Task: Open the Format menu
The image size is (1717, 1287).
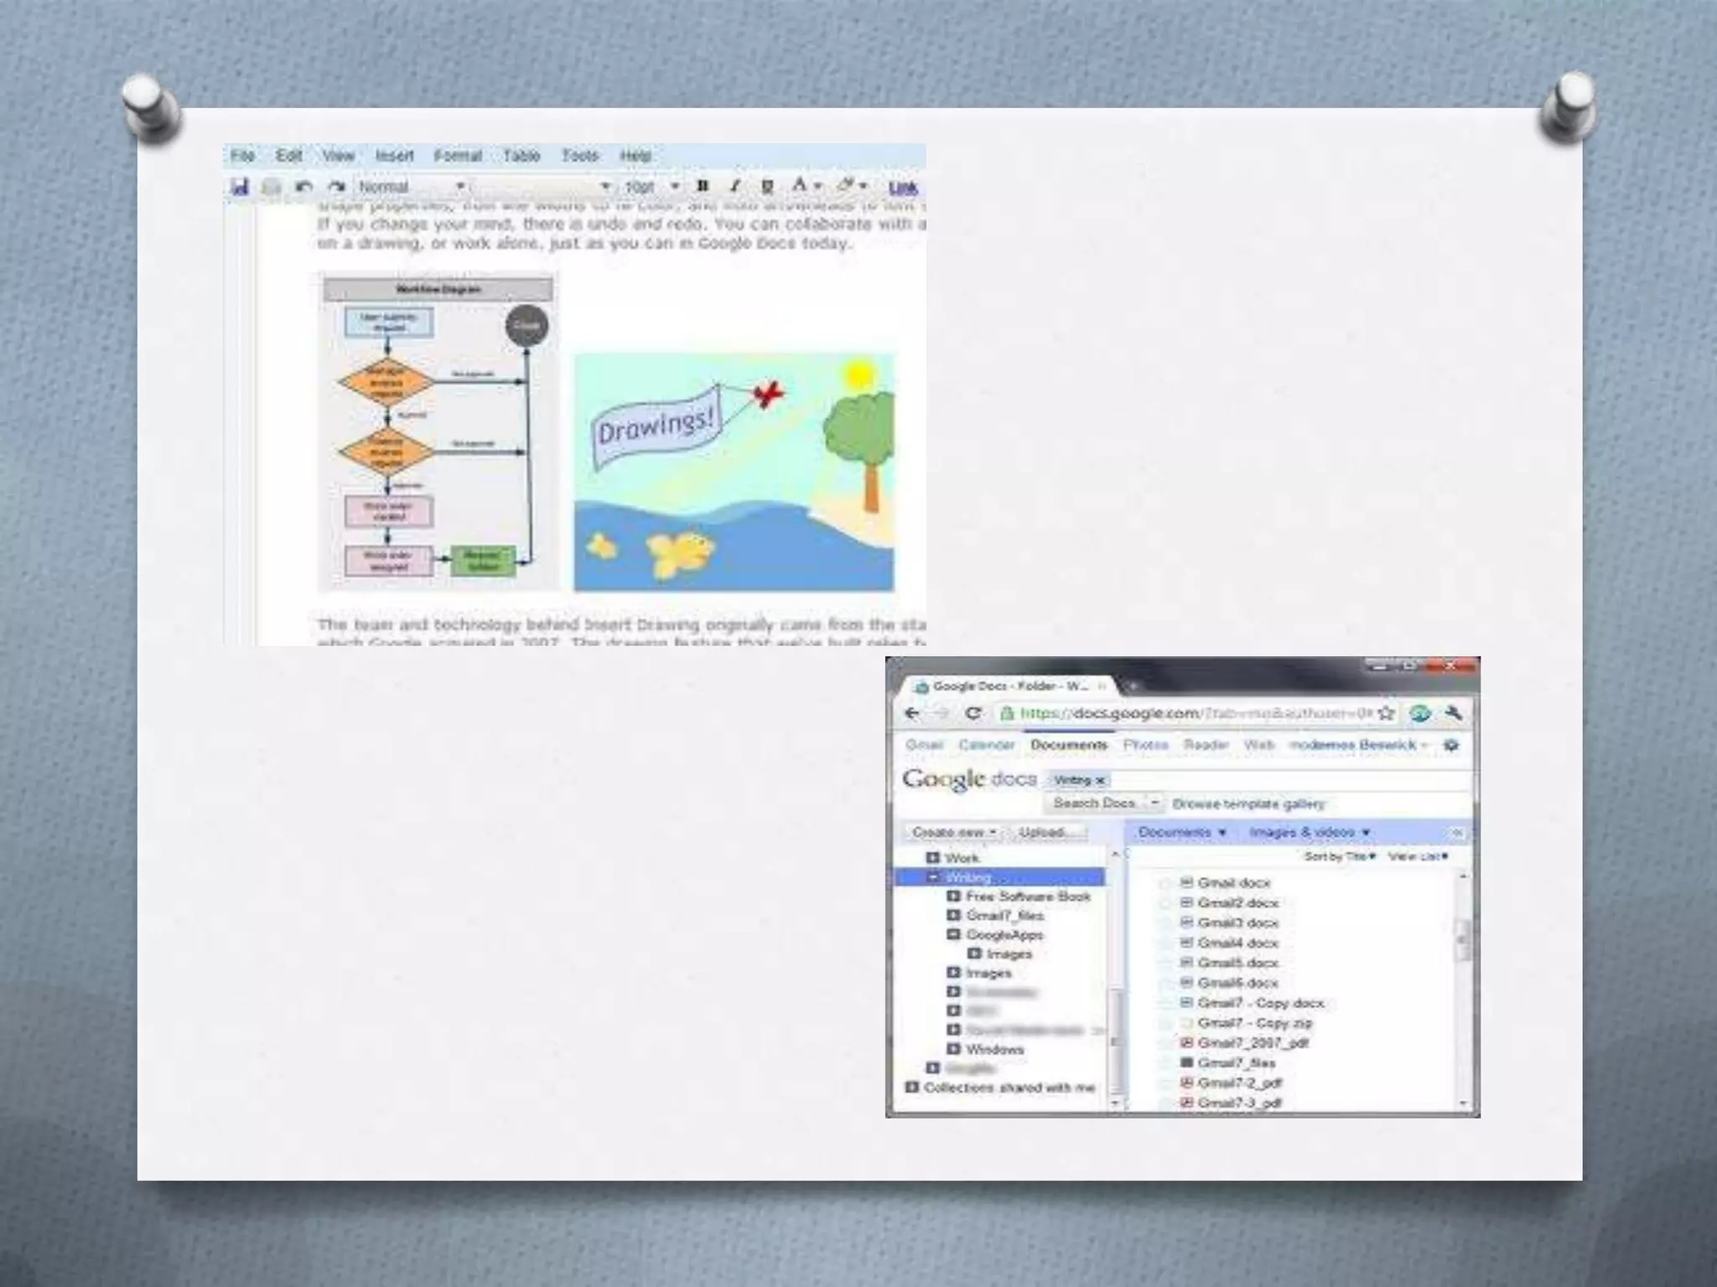Action: tap(458, 156)
